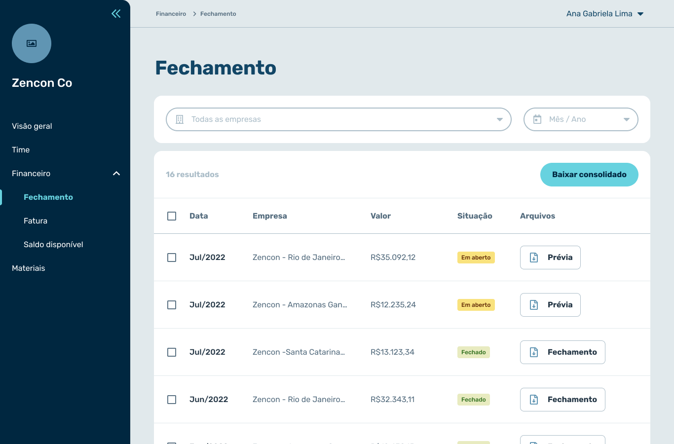Check the checkbox for the first Jul/2022 row
Screen dimensions: 674x444
(x=172, y=257)
